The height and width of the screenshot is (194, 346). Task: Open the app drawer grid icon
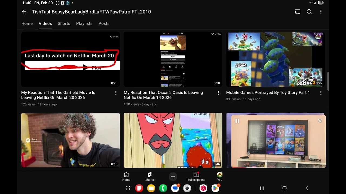pyautogui.click(x=128, y=188)
